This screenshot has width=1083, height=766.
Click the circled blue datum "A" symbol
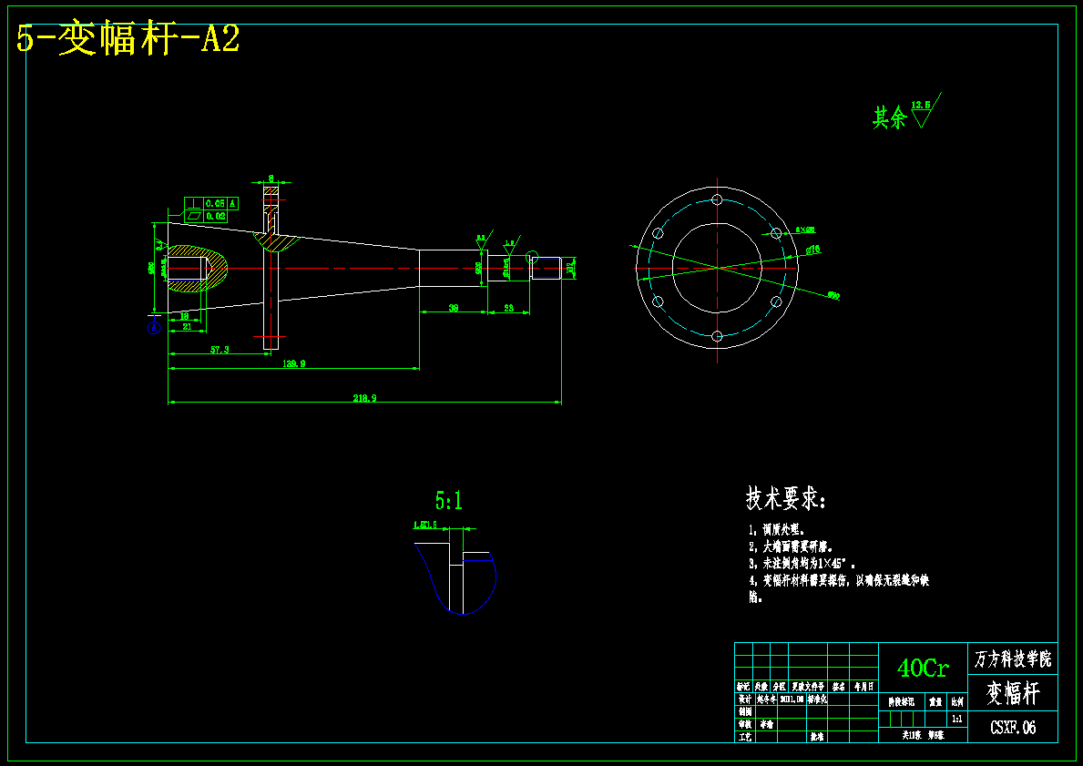click(154, 328)
